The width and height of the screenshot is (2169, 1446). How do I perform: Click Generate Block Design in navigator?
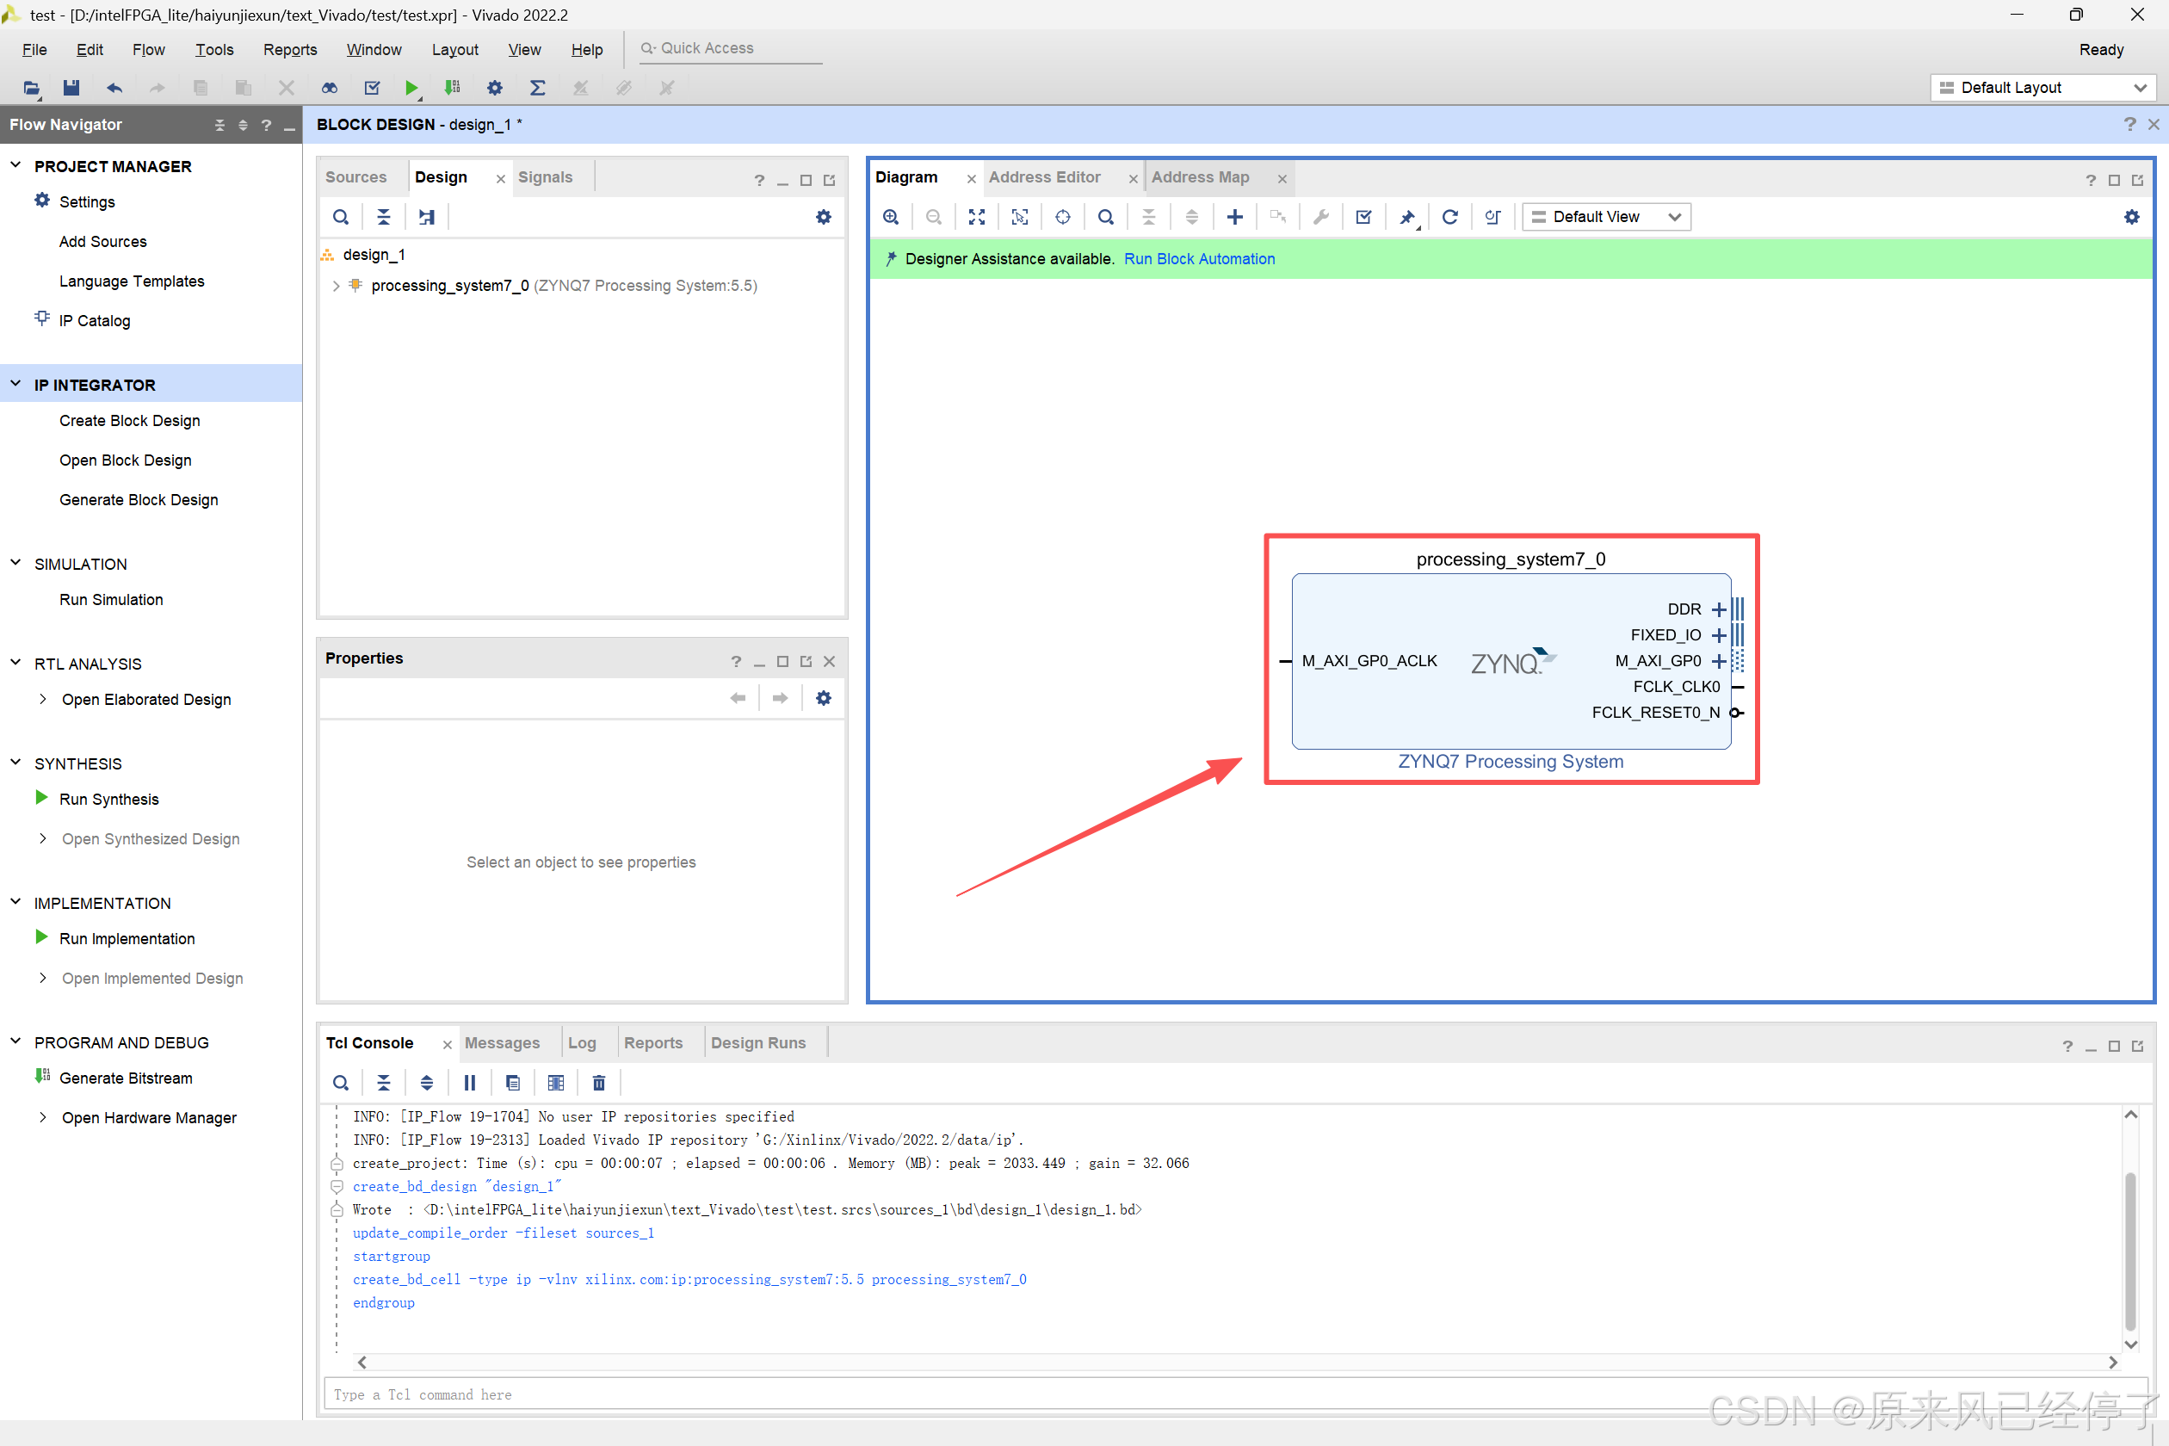pos(139,500)
